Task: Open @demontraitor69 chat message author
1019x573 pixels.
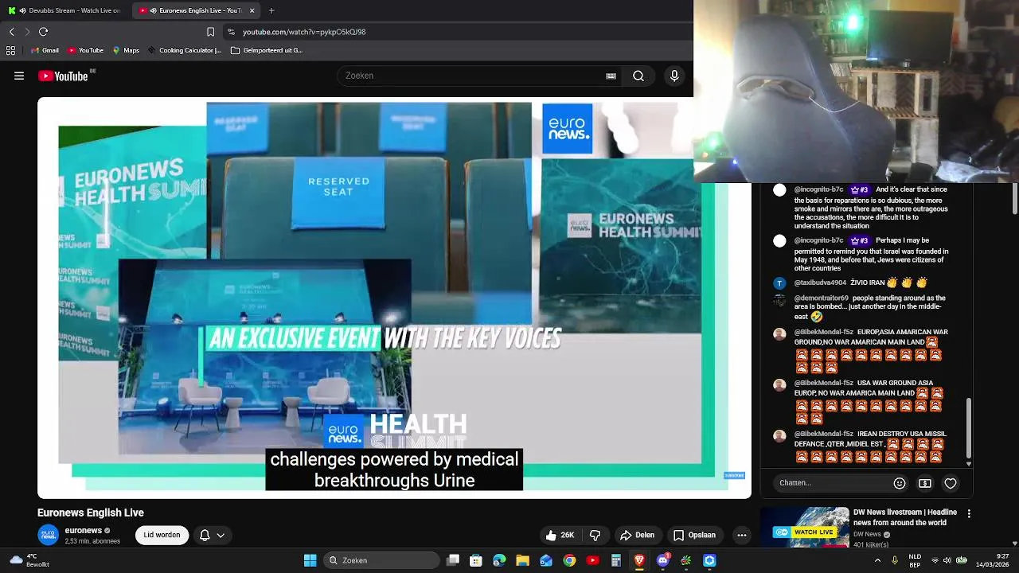Action: (822, 298)
